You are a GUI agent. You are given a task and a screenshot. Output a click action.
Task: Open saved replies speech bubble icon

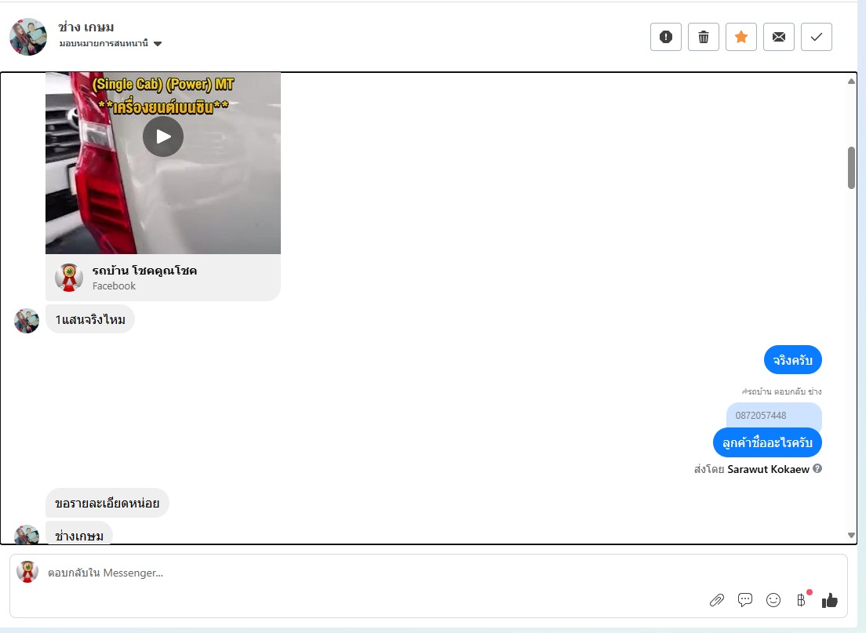pyautogui.click(x=745, y=600)
